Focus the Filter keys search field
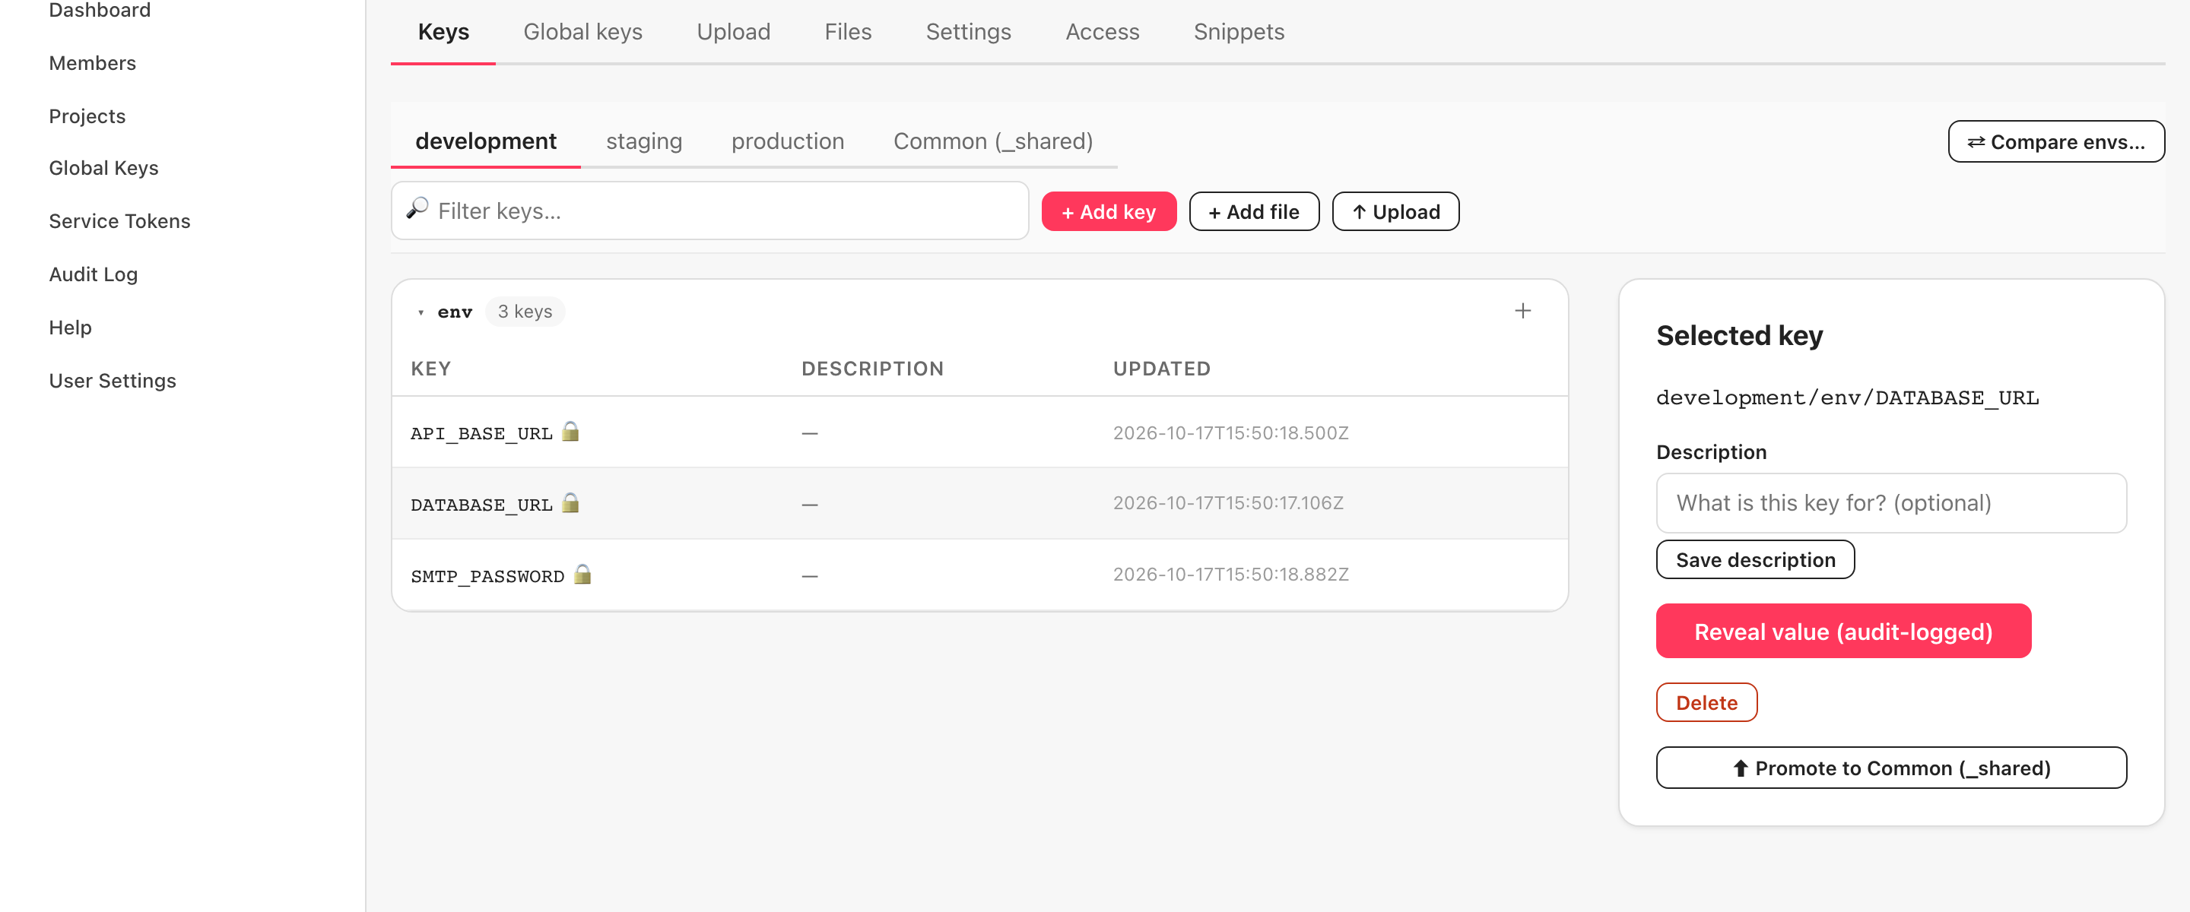2190x912 pixels. (x=710, y=211)
